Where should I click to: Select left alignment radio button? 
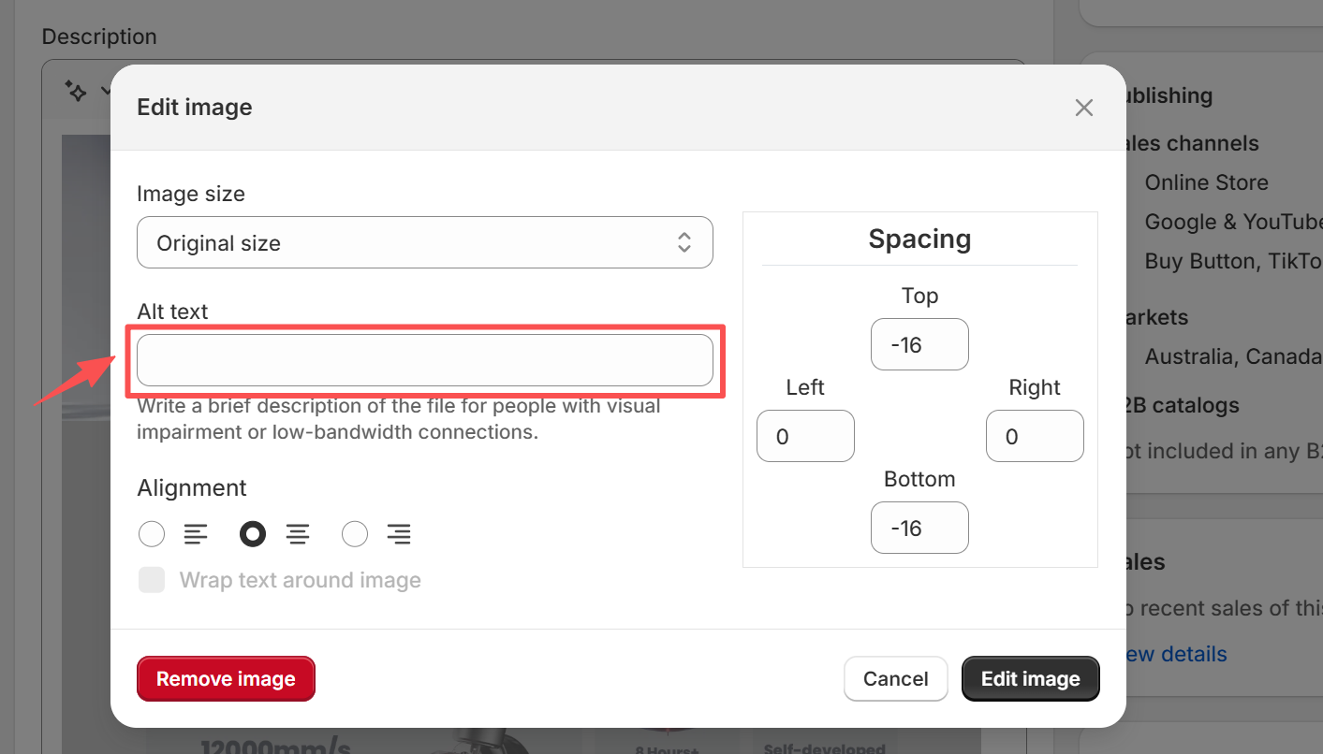pyautogui.click(x=152, y=534)
